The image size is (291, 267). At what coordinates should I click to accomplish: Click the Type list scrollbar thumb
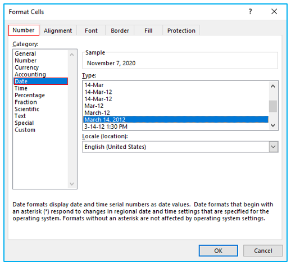273,106
